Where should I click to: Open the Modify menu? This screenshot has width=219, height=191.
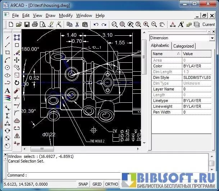click(65, 15)
